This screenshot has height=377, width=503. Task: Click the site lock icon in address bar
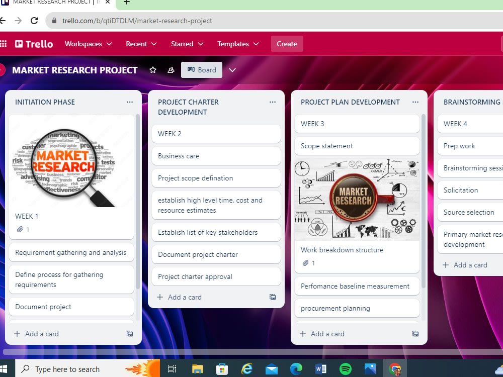click(54, 21)
